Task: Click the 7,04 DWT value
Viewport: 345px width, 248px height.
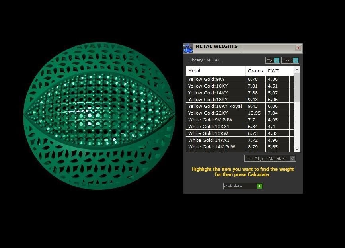Action: (x=273, y=113)
